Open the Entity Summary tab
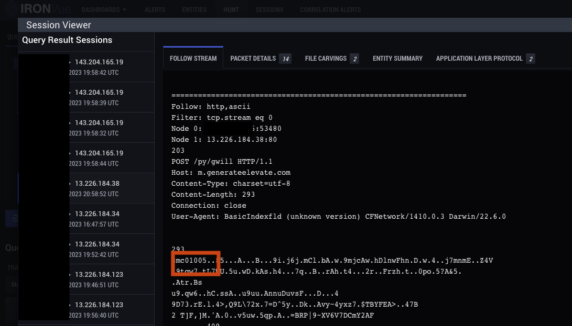This screenshot has width=572, height=326. (x=397, y=58)
